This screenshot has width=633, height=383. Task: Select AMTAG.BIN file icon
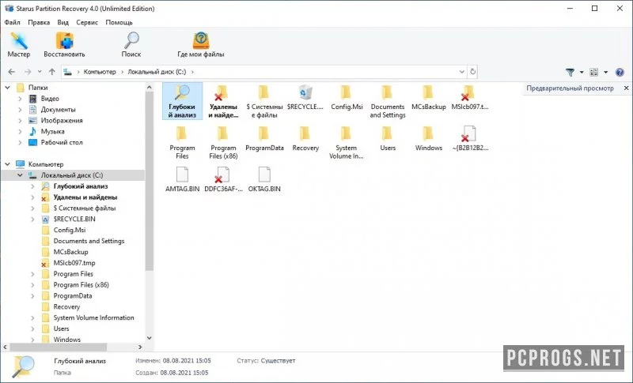pyautogui.click(x=182, y=179)
